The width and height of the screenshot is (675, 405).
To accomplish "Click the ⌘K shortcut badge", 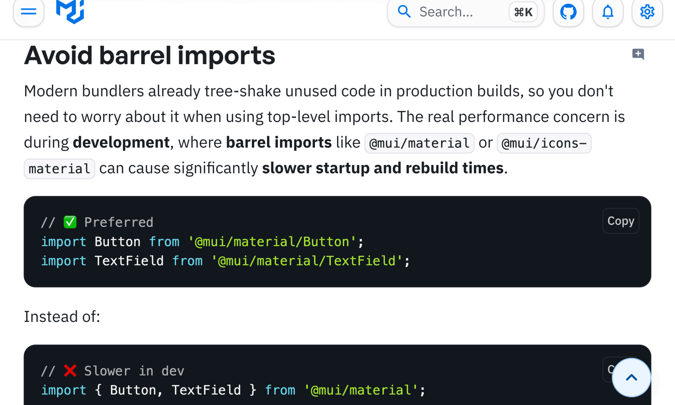I will click(x=523, y=12).
